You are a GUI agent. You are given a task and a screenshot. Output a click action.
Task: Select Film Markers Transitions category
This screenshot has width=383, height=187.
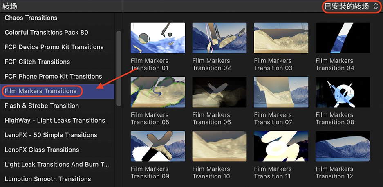point(57,91)
